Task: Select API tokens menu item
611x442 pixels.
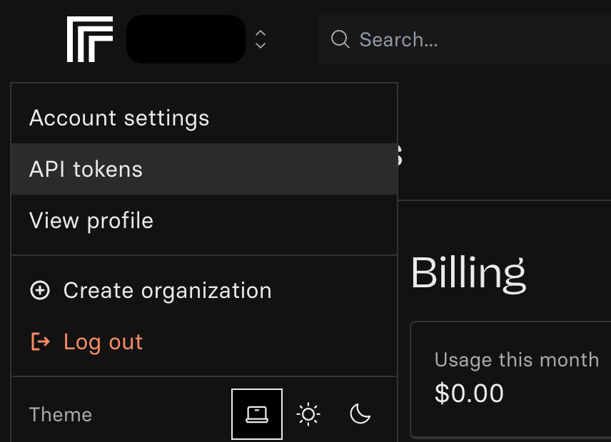Action: tap(86, 169)
